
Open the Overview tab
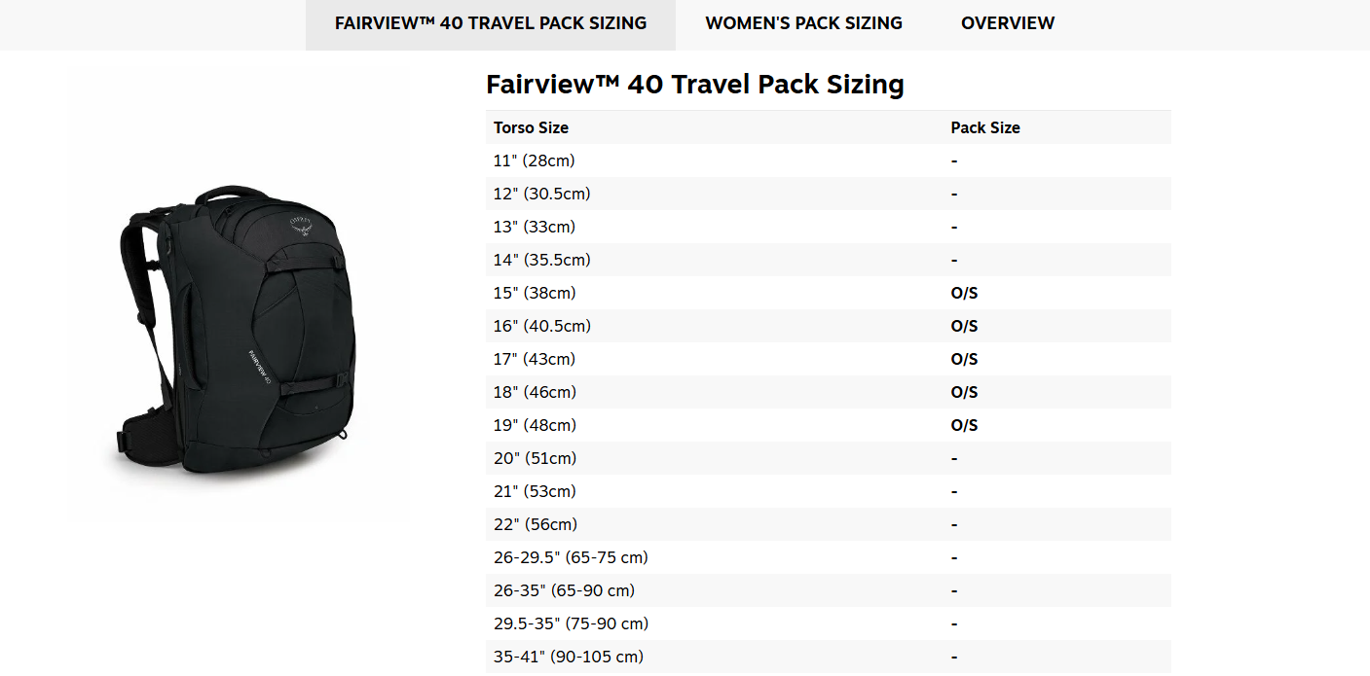click(x=1007, y=23)
